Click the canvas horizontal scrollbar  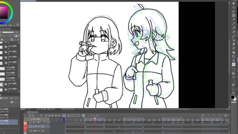tap(163, 109)
